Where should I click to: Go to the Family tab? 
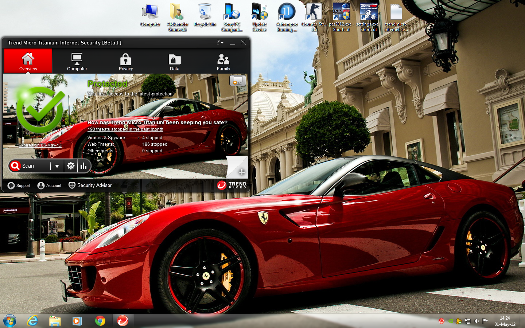[223, 61]
